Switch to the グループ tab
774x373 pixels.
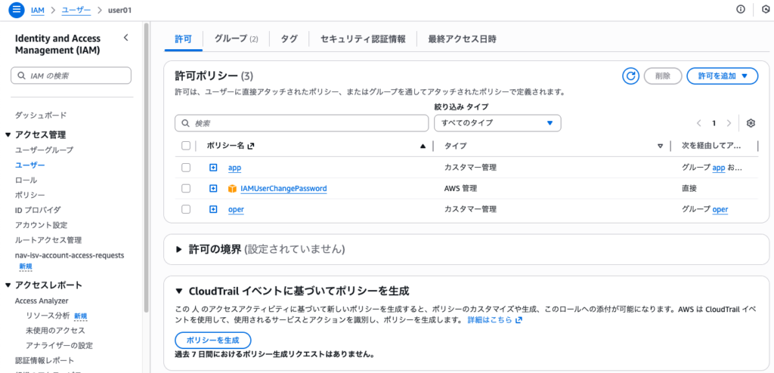[236, 39]
